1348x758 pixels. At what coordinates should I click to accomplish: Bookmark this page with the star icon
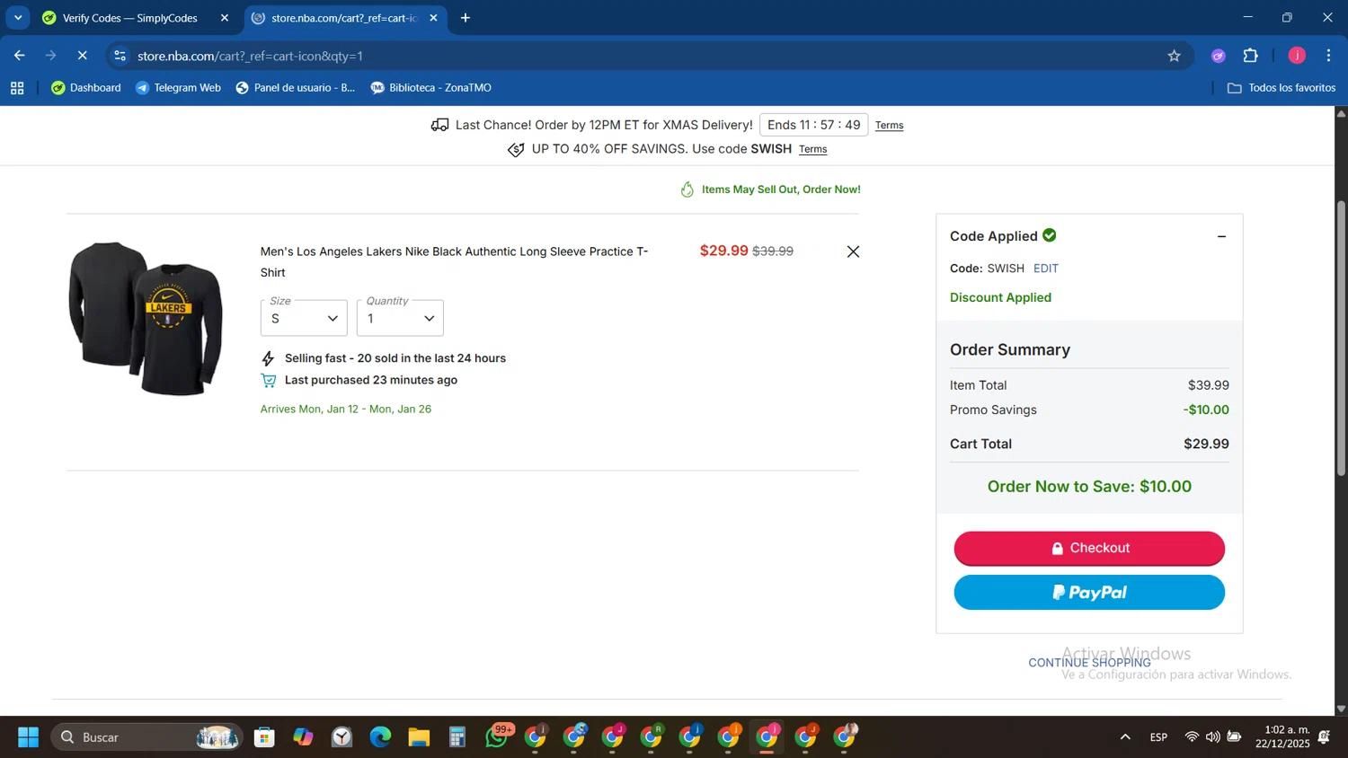(1174, 56)
